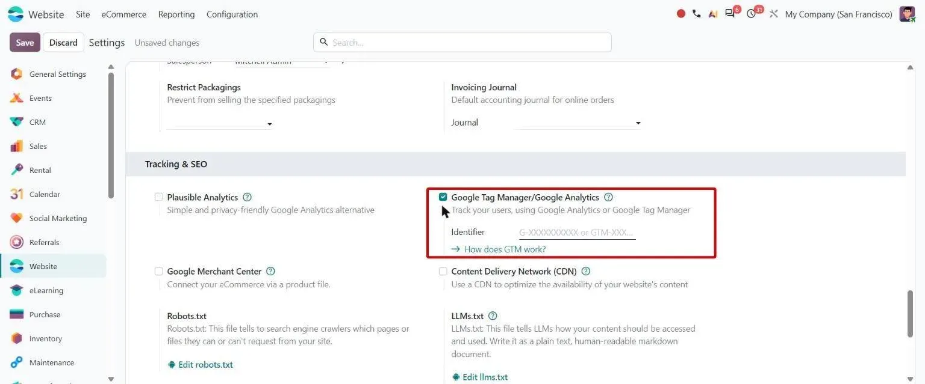This screenshot has height=384, width=925.
Task: Open the phone VoIP icon
Action: (x=697, y=14)
